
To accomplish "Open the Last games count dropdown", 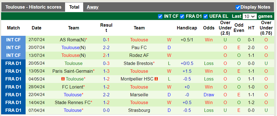I will click(x=249, y=16).
